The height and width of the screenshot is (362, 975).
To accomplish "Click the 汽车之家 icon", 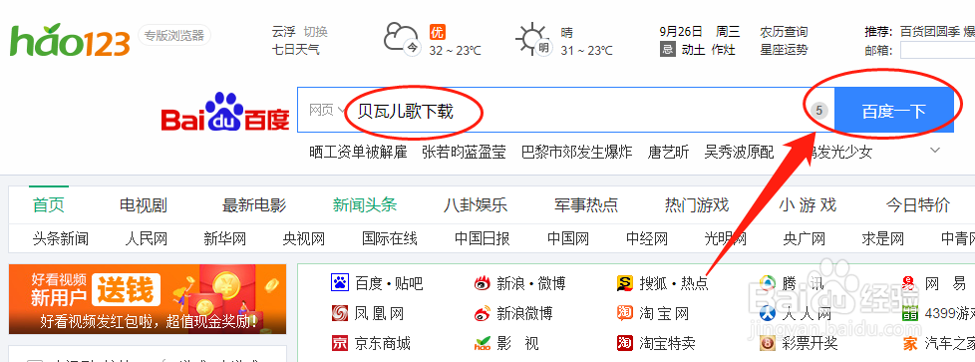I will (910, 343).
